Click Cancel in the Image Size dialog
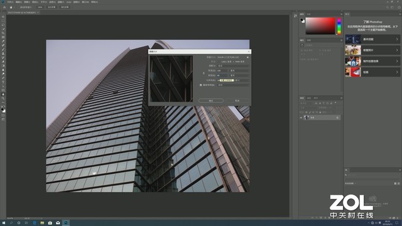The image size is (402, 226). click(x=237, y=100)
